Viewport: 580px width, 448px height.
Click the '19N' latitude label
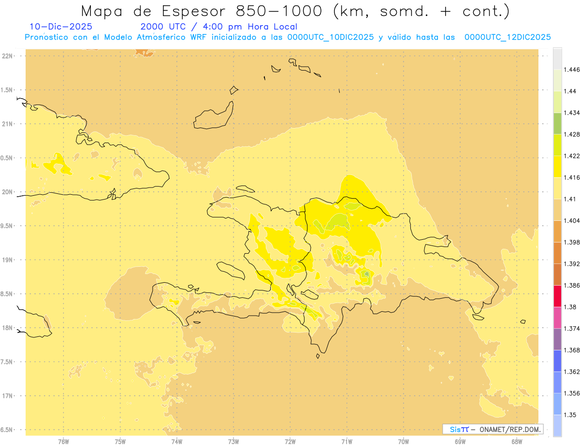click(7, 260)
